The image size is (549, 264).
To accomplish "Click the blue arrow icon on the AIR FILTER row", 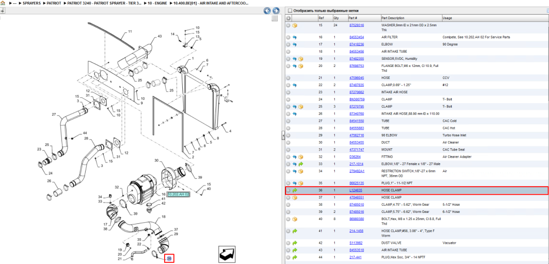I will coord(294,37).
